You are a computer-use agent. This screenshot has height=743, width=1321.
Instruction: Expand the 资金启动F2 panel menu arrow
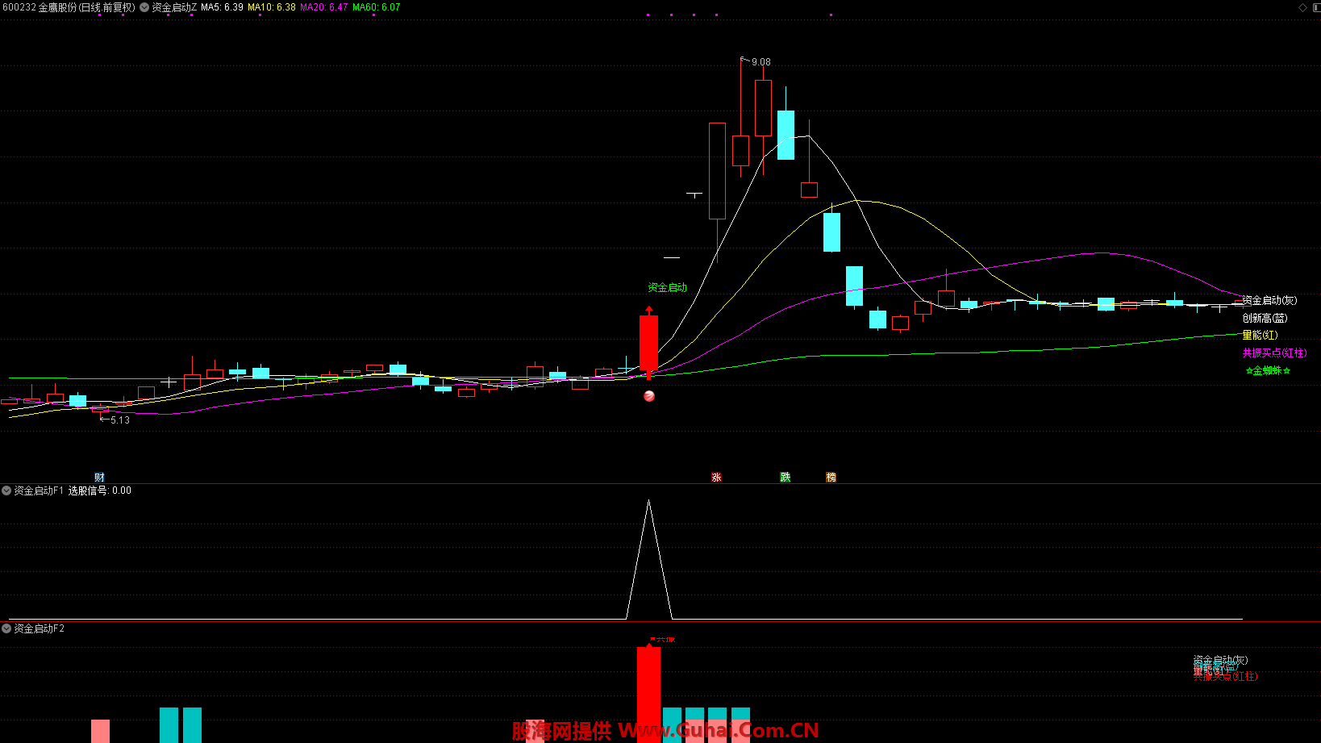(6, 628)
